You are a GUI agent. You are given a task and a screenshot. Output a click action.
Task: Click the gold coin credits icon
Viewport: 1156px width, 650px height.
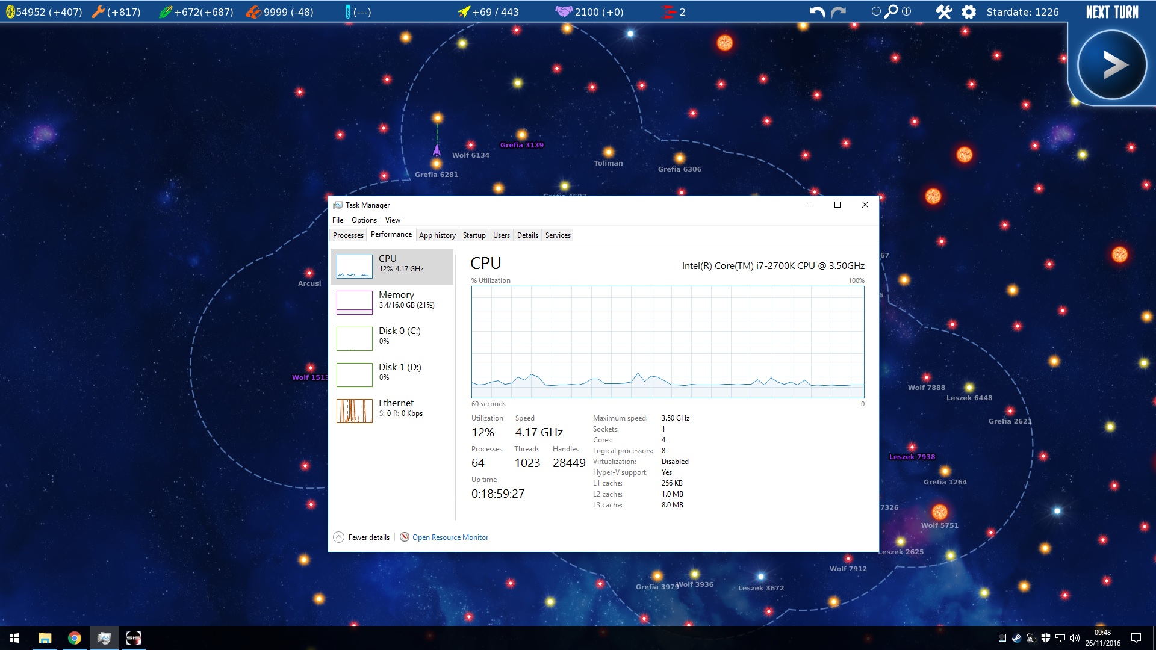(x=10, y=12)
